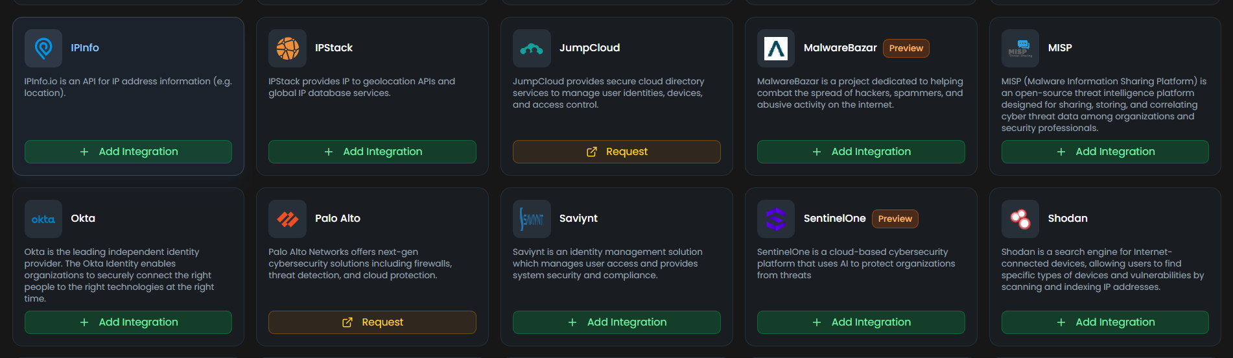The image size is (1233, 358).
Task: Select the MISP card title
Action: click(x=1060, y=48)
